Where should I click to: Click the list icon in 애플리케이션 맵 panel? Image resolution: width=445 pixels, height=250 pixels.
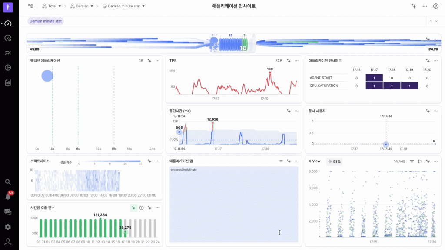[x=281, y=161]
